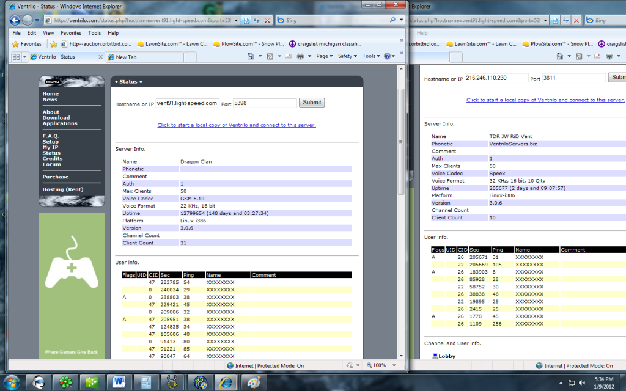Click the RSS feeds icon
The height and width of the screenshot is (391, 626).
click(x=270, y=56)
